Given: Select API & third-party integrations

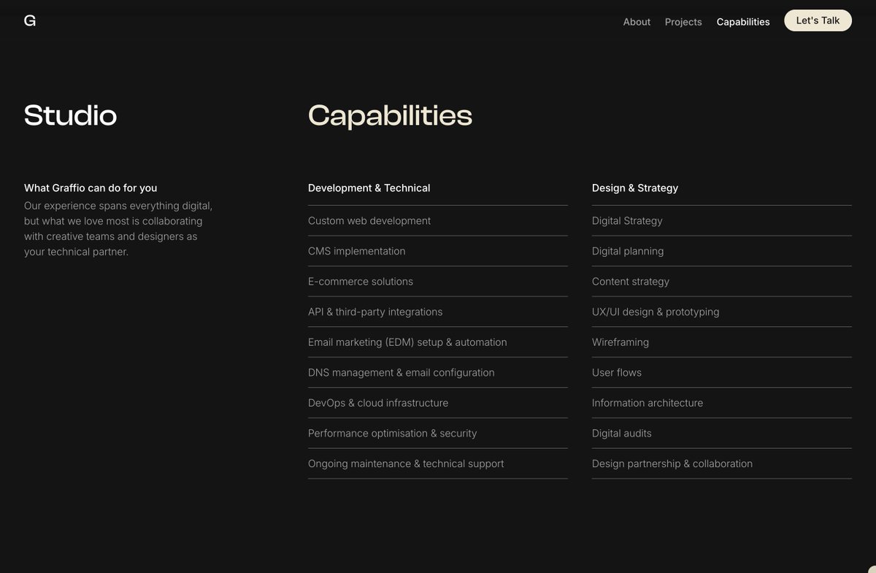Looking at the screenshot, I should [x=375, y=311].
